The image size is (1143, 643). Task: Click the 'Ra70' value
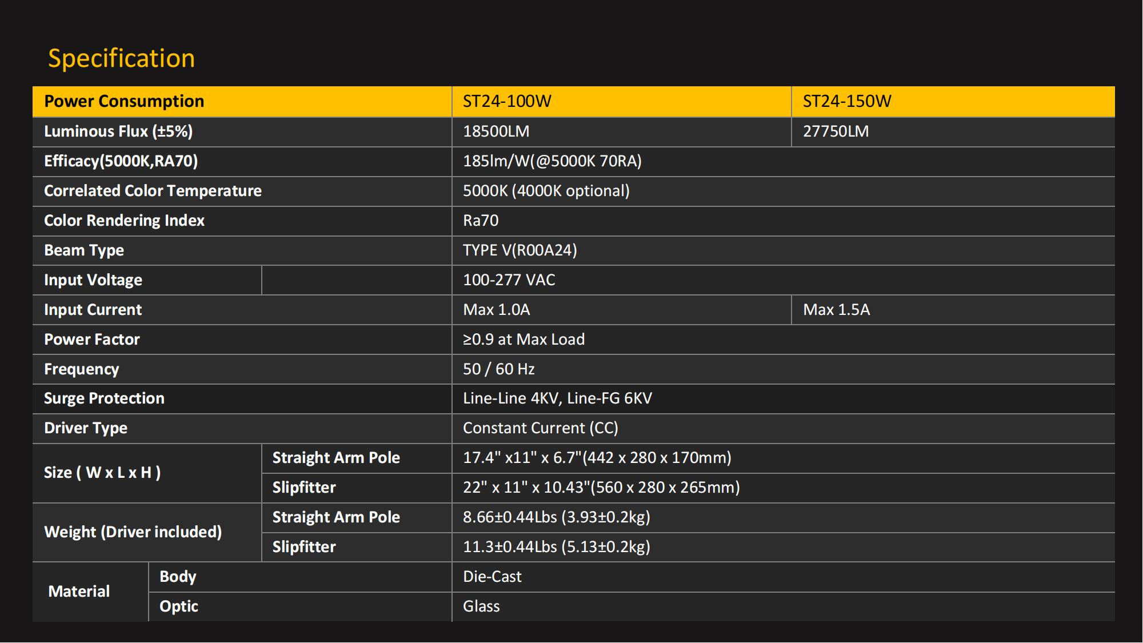481,221
